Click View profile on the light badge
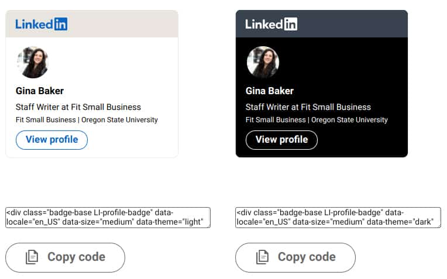Viewport: 447px width, 279px height. tap(51, 140)
